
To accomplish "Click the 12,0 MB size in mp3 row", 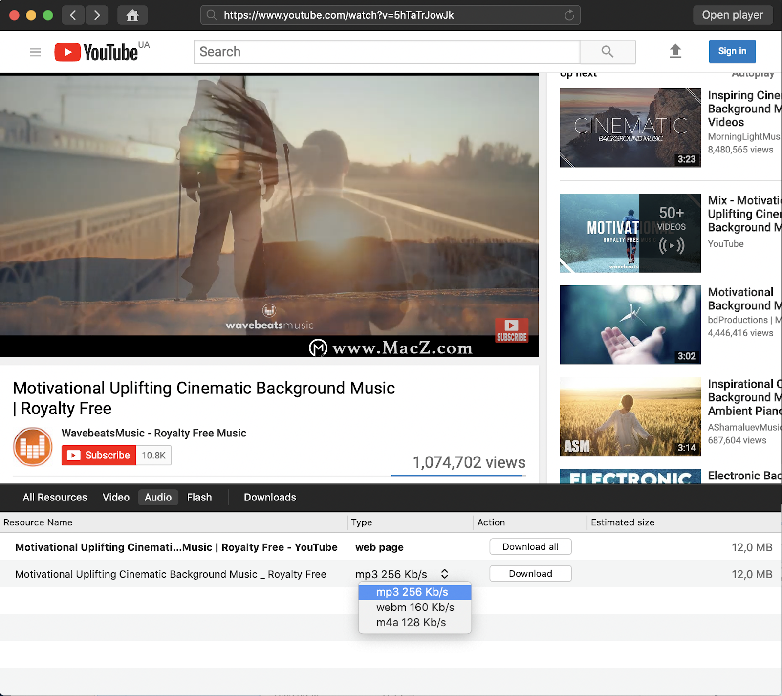I will (x=752, y=574).
